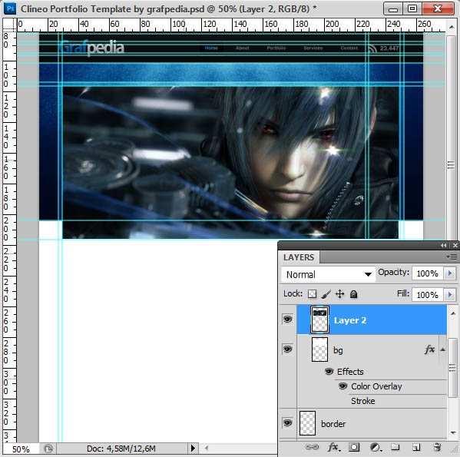This screenshot has width=460, height=457.
Task: Restore the document window
Action: (412, 8)
